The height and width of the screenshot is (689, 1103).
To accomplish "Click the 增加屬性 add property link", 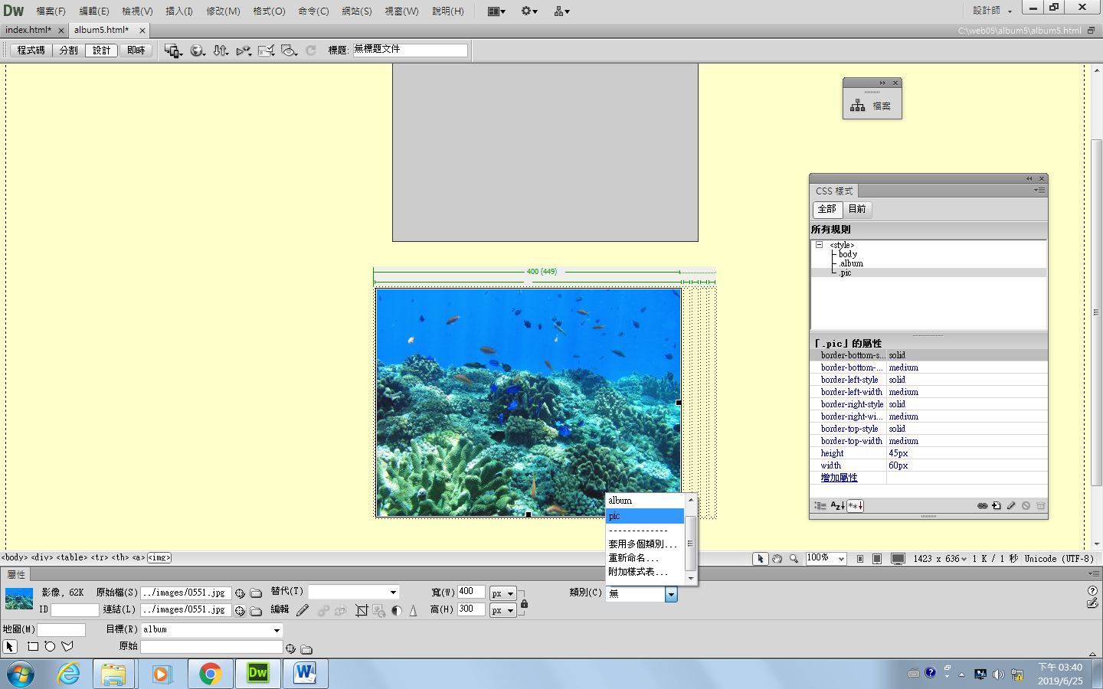I will [839, 478].
